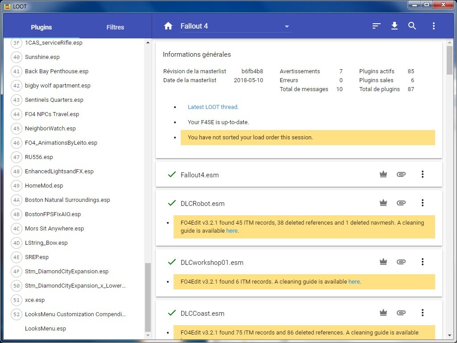Viewport: 457px width, 343px height.
Task: Click the DLCCoast.esm plugin name
Action: click(x=203, y=314)
